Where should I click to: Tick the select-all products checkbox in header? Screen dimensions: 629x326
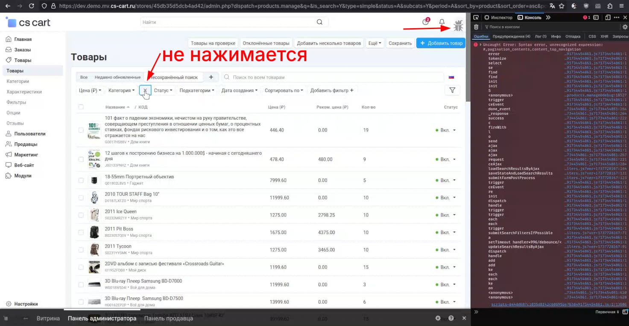[81, 107]
